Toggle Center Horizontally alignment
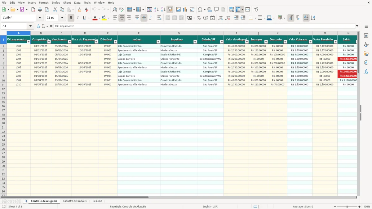The width and height of the screenshot is (372, 209). (122, 18)
